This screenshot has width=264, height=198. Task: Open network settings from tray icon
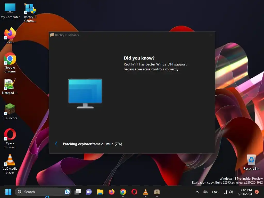[x=225, y=192]
